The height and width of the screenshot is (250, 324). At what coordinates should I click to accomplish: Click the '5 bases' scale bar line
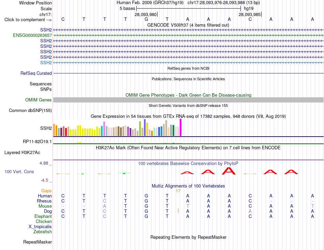189,9
